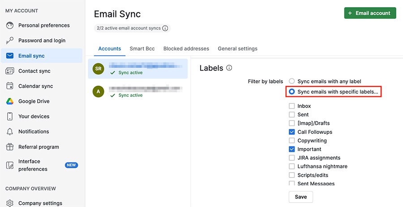Click the NEW badge on Interface preferences
403x207 pixels.
pyautogui.click(x=71, y=165)
